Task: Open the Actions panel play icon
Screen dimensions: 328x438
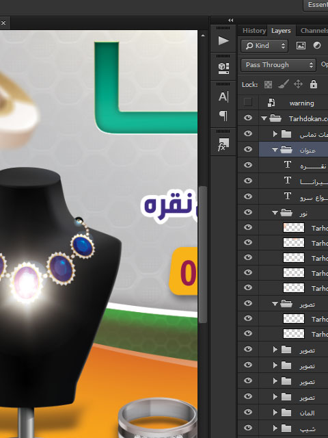Action: pos(223,41)
